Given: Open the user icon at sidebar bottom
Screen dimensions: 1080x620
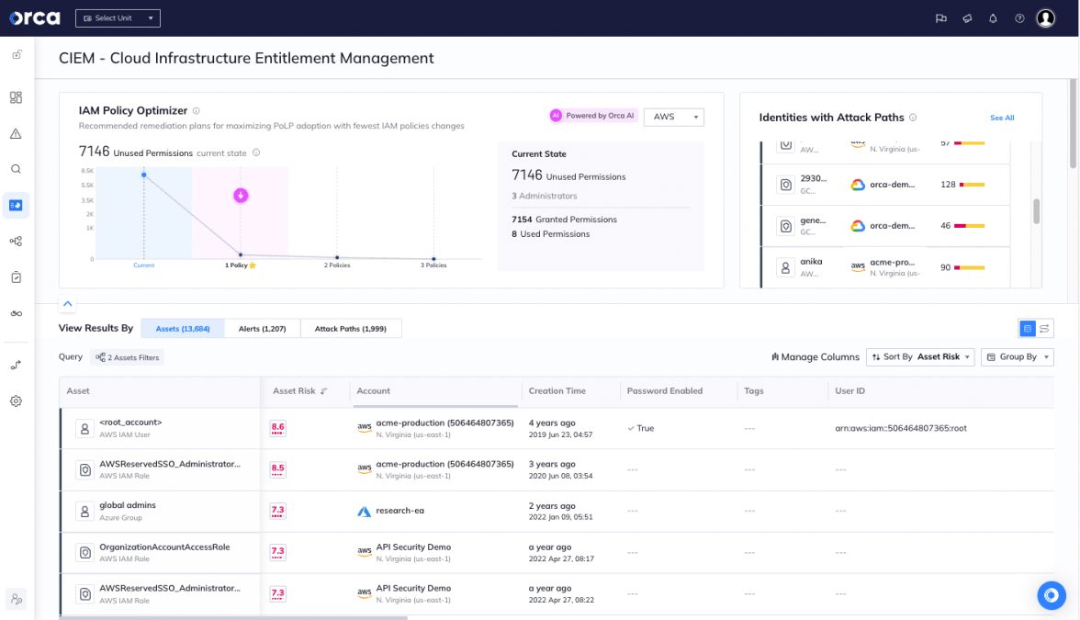Looking at the screenshot, I should coord(16,599).
